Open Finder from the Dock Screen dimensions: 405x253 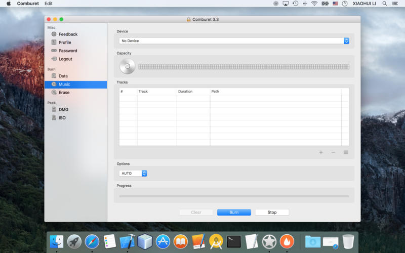click(x=57, y=242)
